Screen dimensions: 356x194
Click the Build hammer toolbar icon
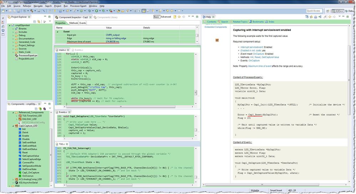[32, 11]
